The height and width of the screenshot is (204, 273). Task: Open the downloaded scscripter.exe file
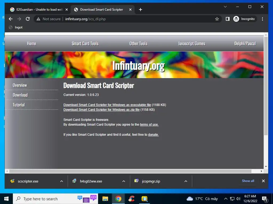28,181
